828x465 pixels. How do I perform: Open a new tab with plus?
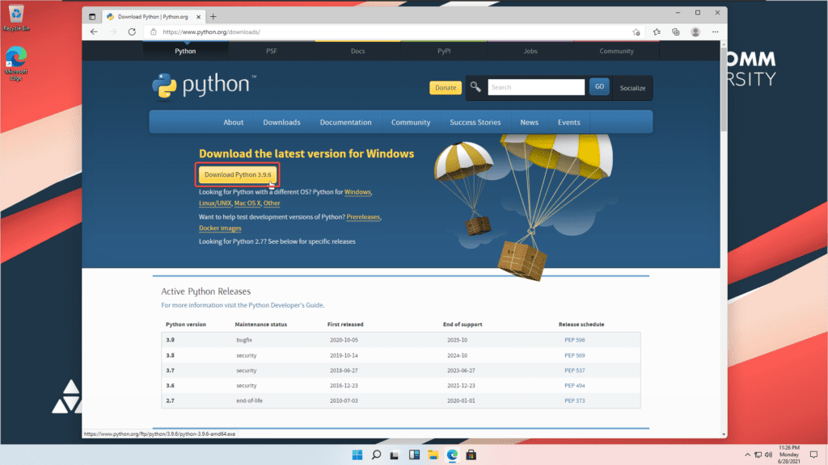pos(213,17)
